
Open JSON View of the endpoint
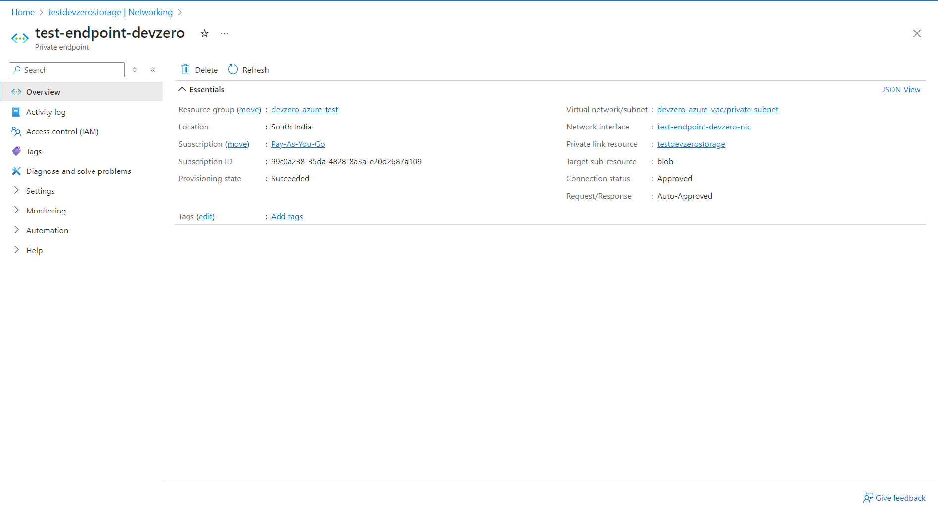tap(901, 89)
